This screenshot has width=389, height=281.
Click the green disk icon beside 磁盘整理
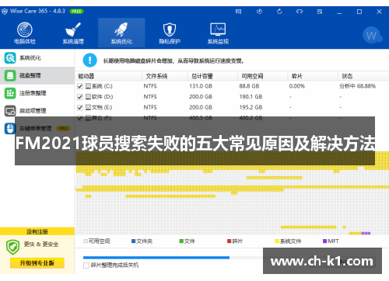tap(10, 75)
